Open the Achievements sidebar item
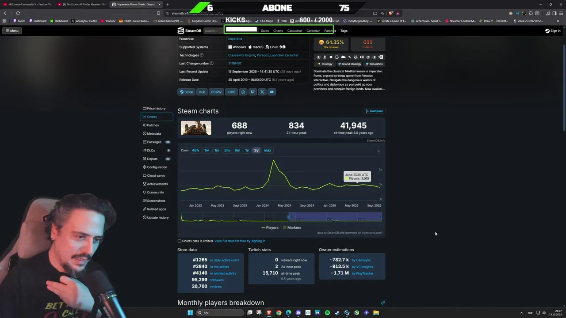This screenshot has width=566, height=318. point(156,184)
